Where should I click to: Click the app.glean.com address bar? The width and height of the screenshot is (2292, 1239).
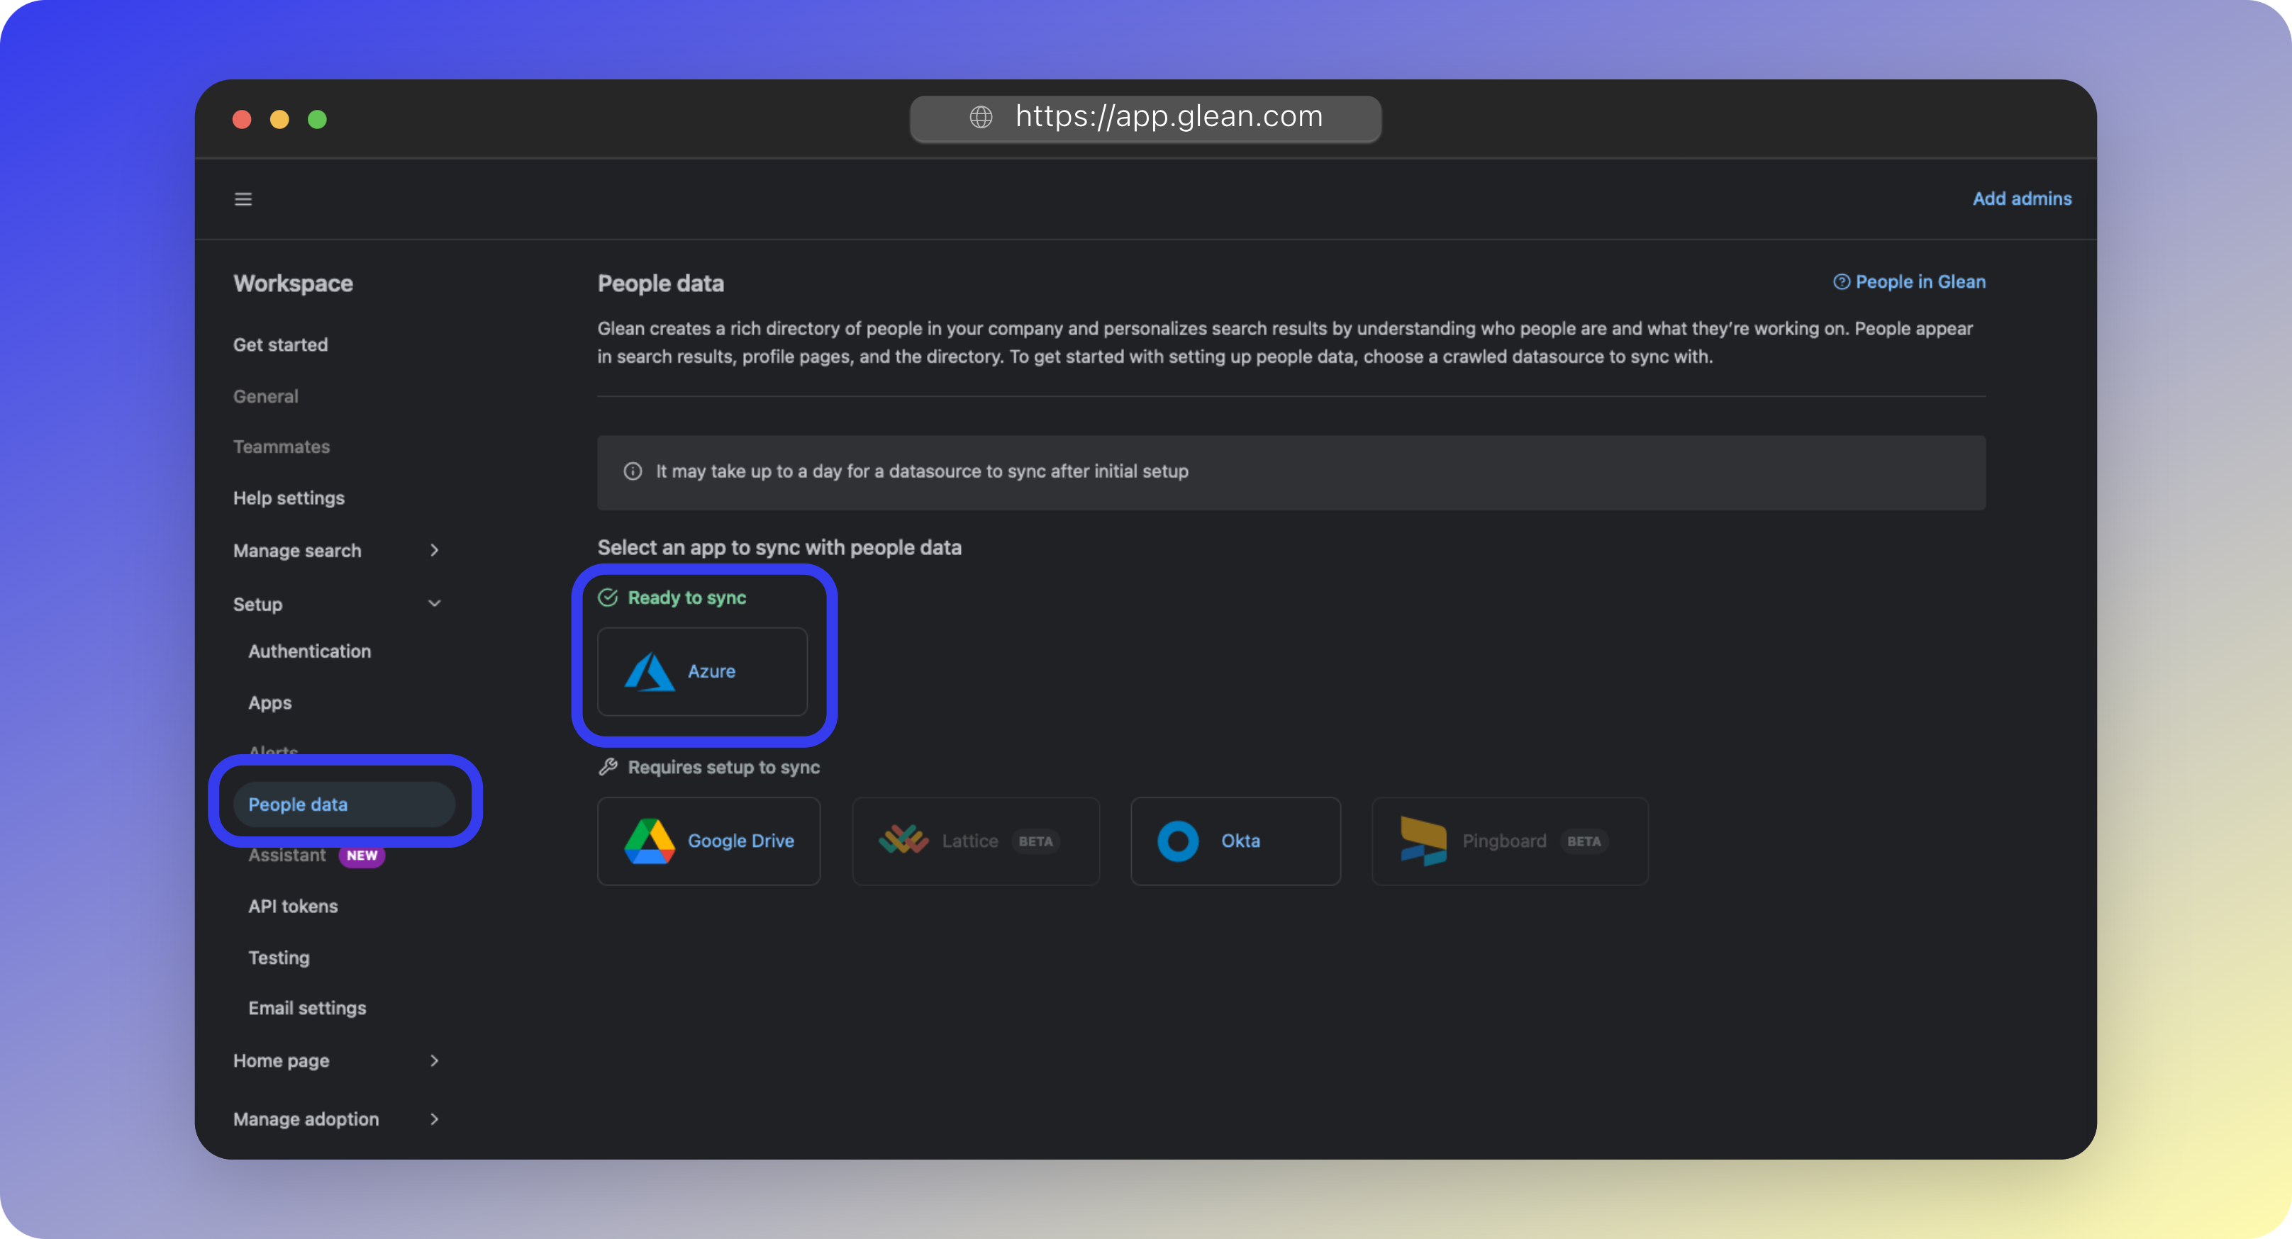(x=1146, y=116)
